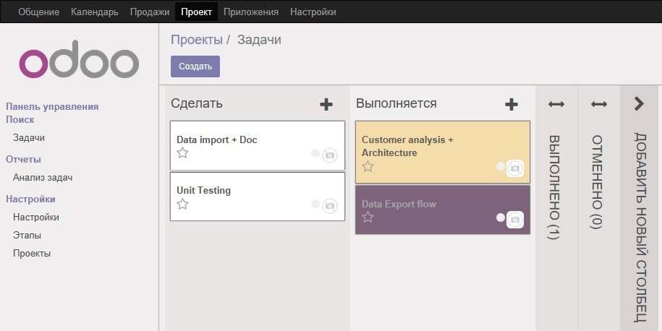Expand the folded Отменено column
Screen dimensions: 662x331
tap(598, 104)
